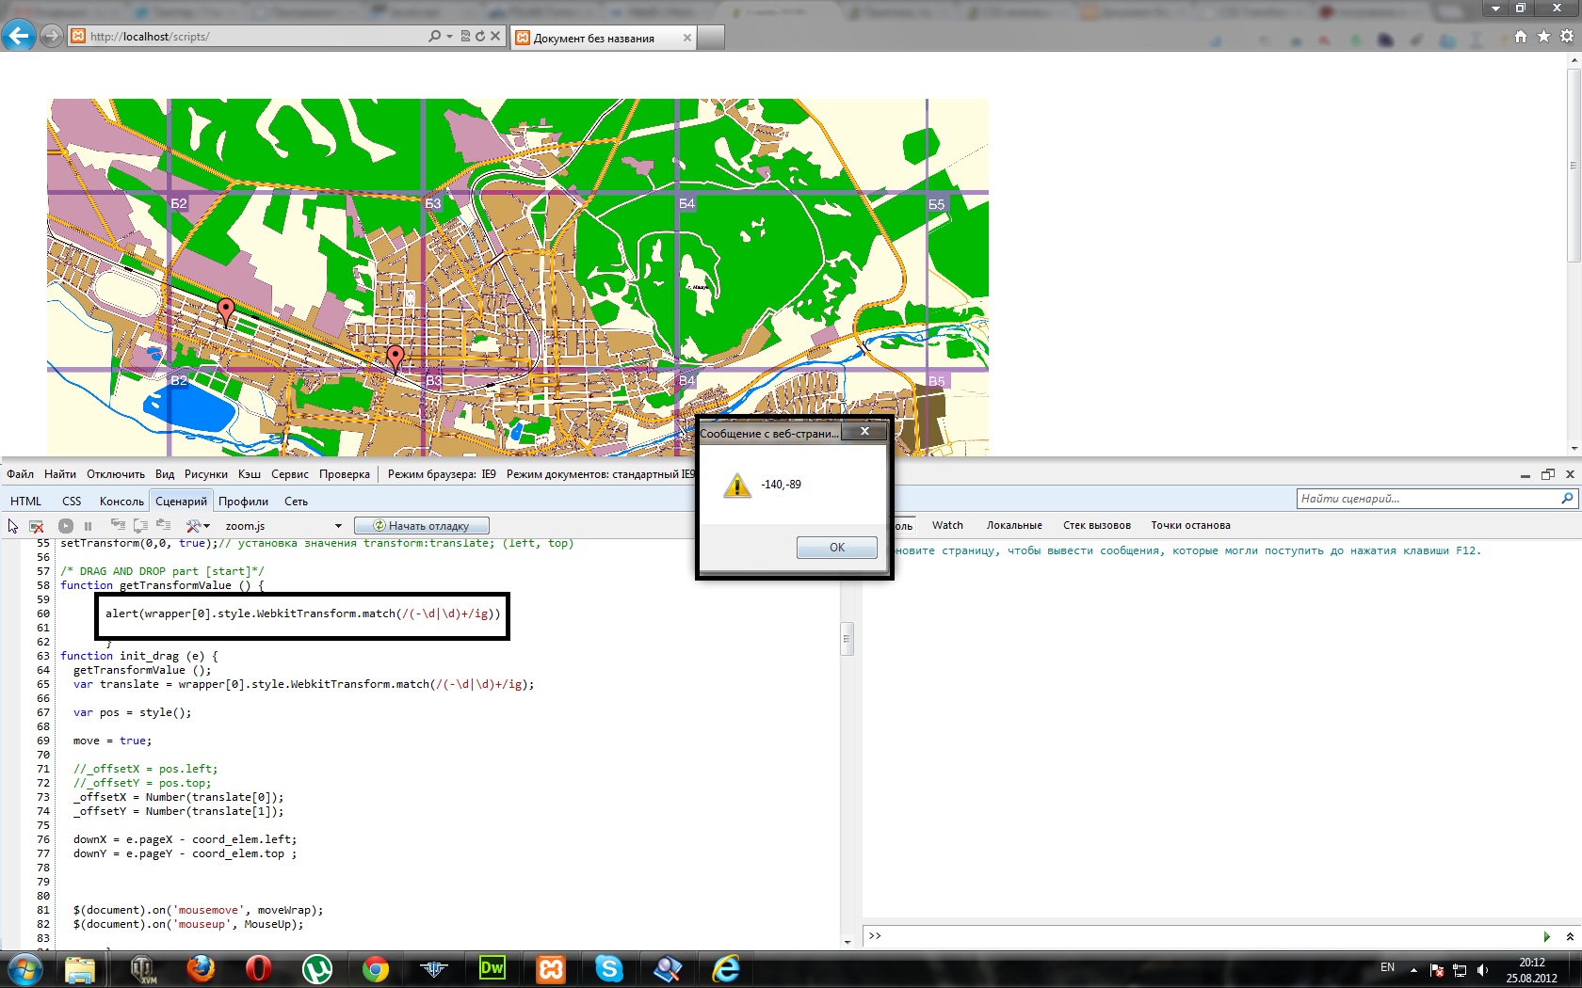Switch to the HTML tab
Viewport: 1582px width, 988px height.
click(26, 502)
